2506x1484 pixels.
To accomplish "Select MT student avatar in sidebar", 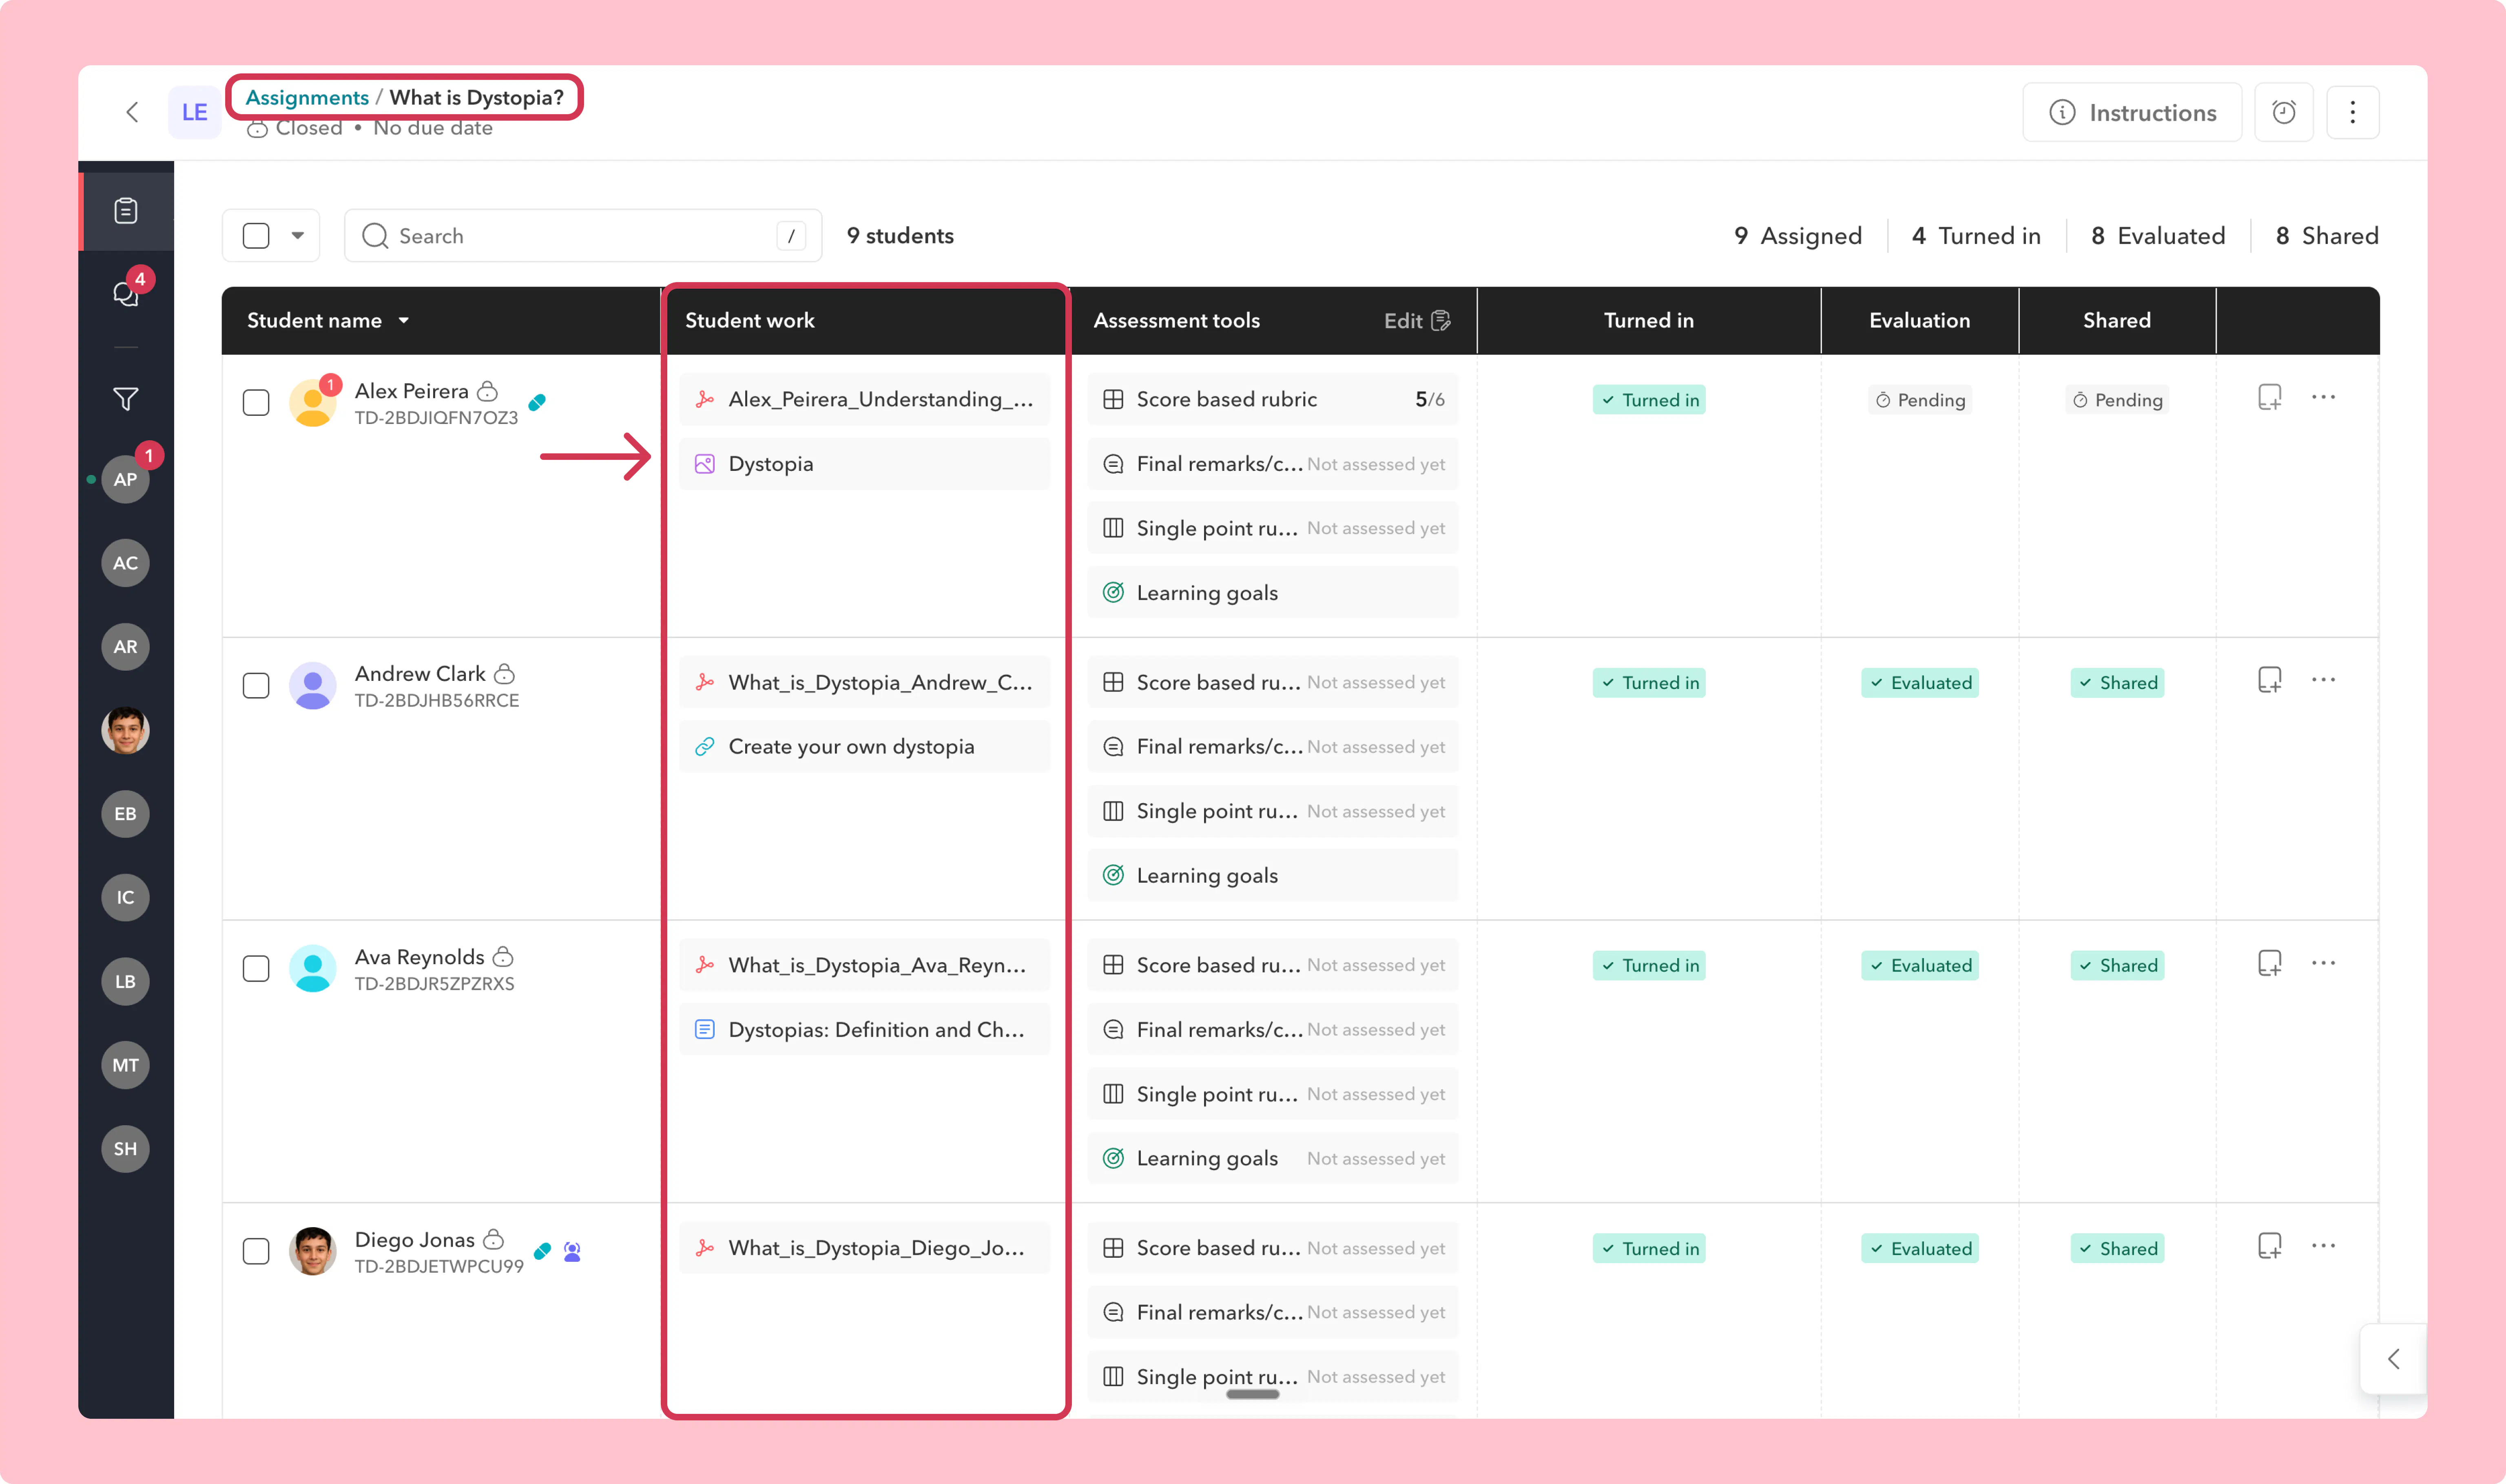I will (126, 1065).
